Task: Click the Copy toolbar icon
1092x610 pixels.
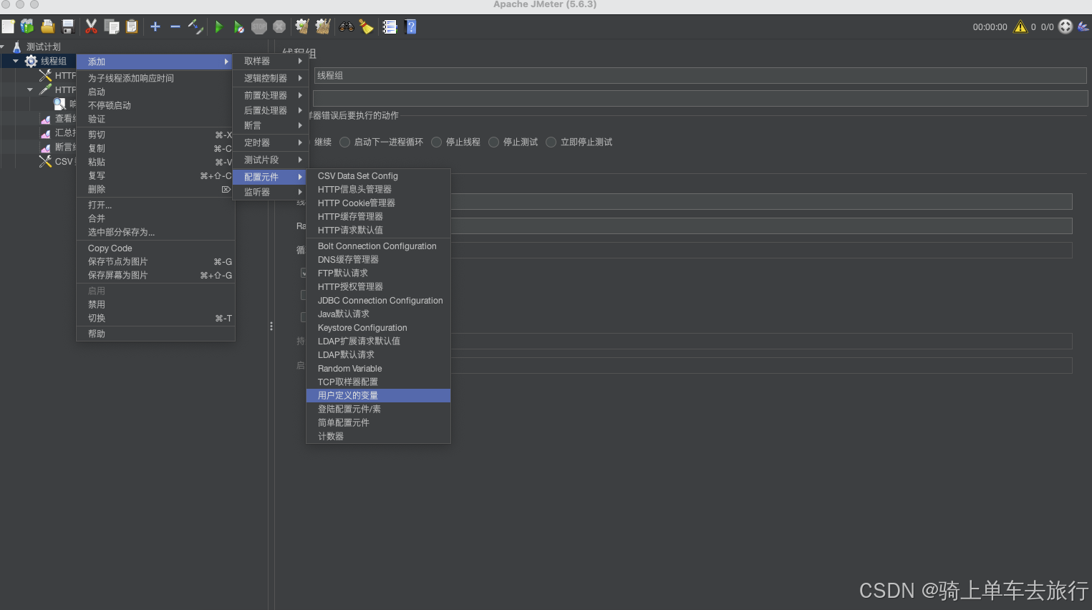Action: (112, 26)
